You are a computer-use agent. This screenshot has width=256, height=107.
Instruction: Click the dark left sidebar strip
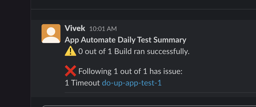click(15, 53)
